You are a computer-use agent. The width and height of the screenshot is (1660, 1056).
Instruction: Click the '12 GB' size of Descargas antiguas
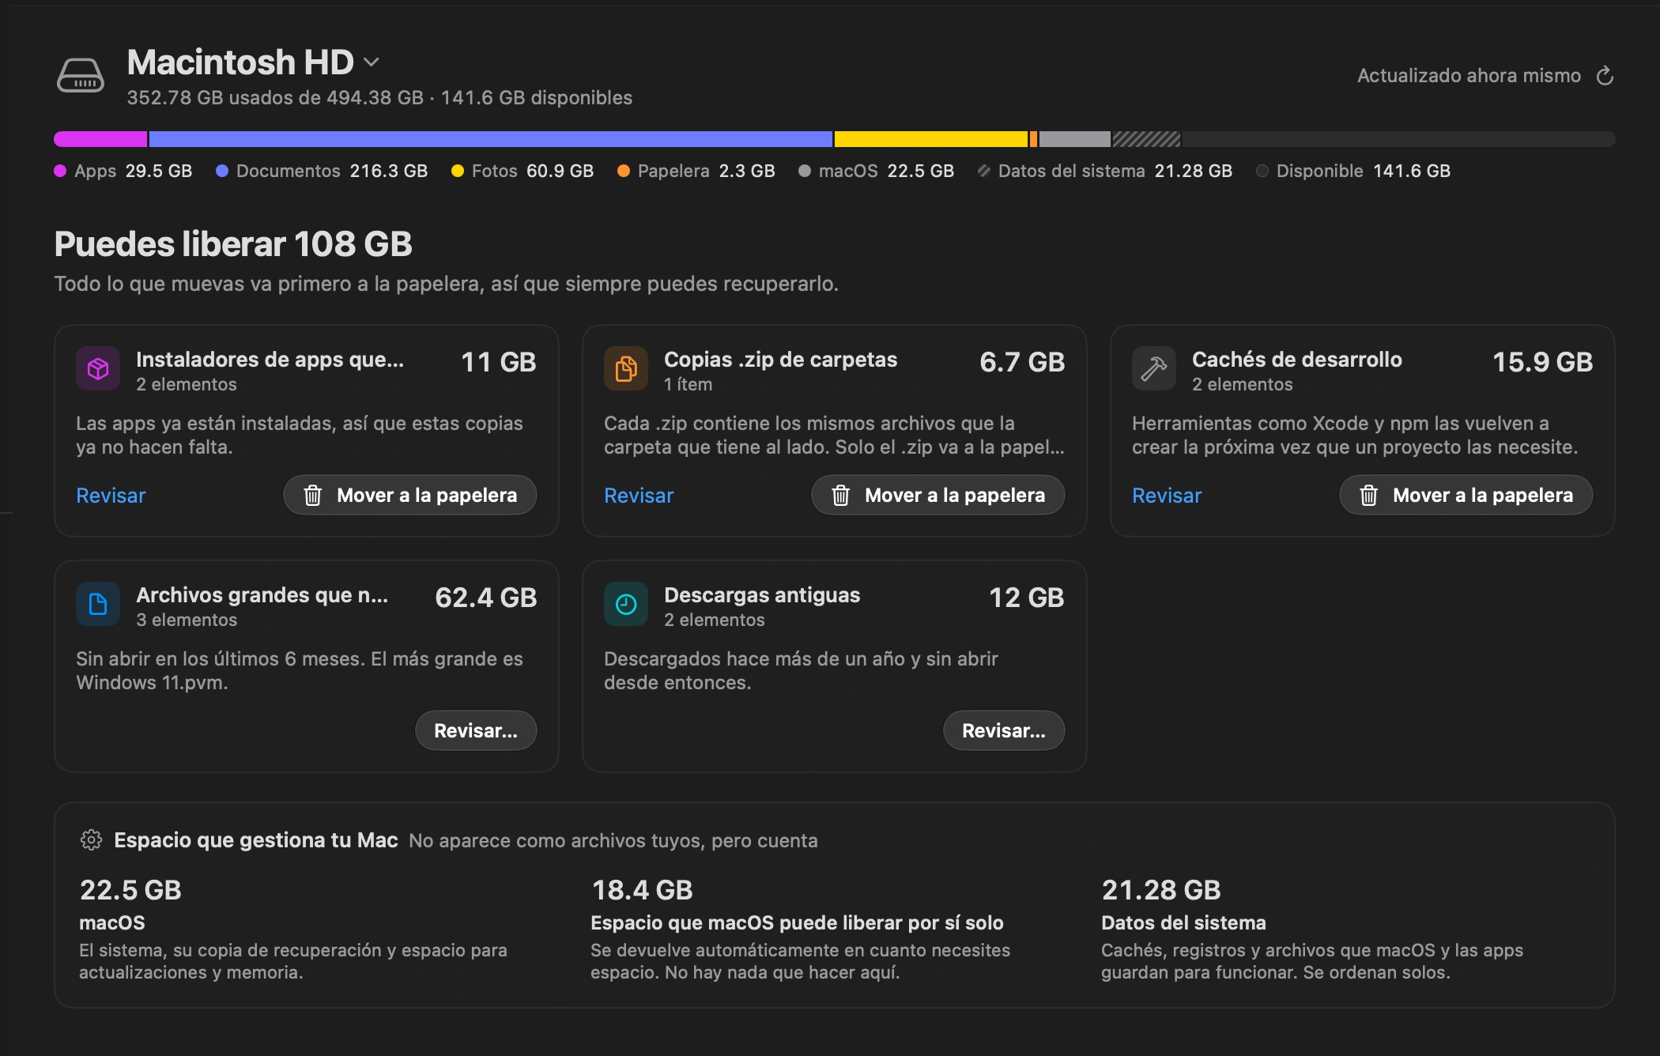1027,598
